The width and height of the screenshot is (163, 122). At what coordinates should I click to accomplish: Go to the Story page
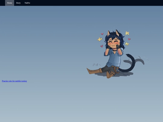tap(18, 3)
